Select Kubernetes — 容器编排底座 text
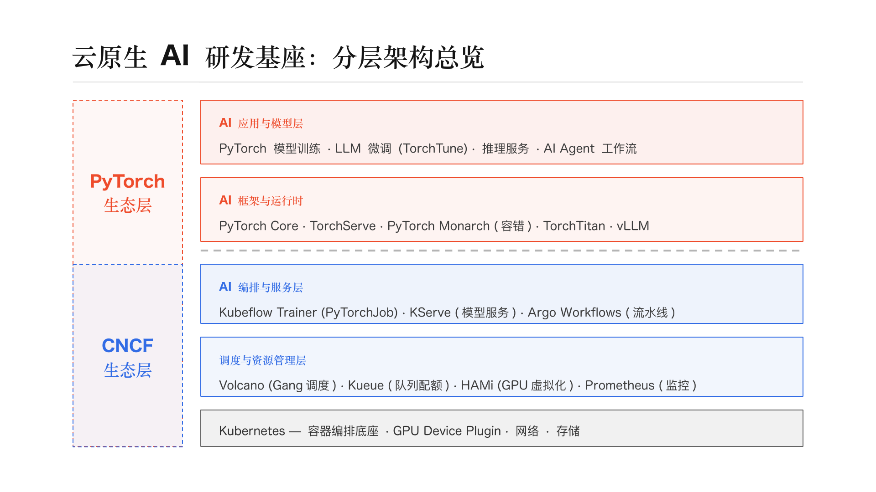Viewport: 876px width, 492px height. [x=299, y=431]
